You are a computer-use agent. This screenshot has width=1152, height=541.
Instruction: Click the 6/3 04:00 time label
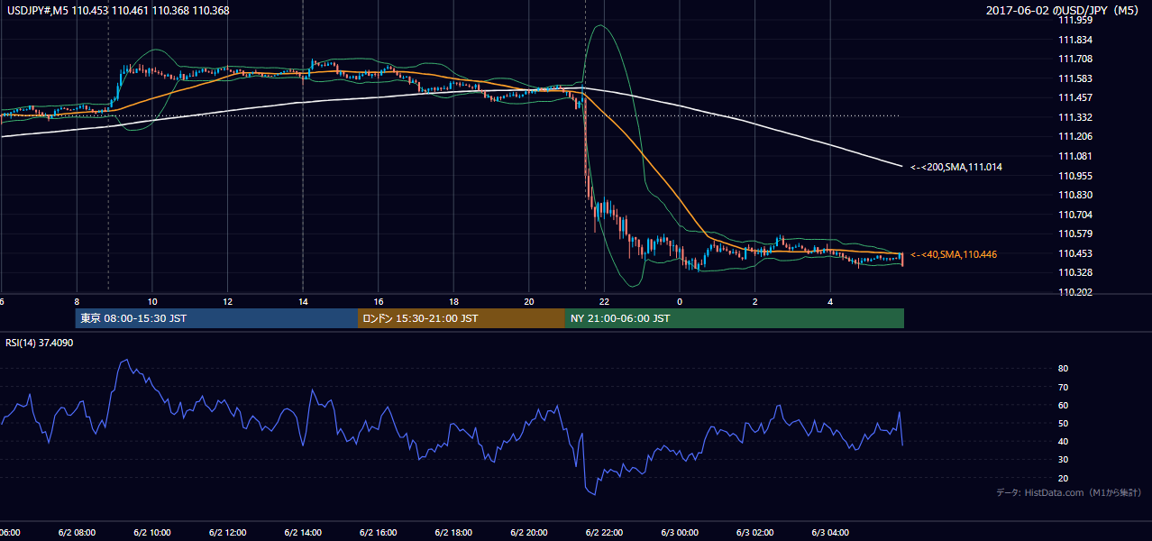tap(830, 533)
